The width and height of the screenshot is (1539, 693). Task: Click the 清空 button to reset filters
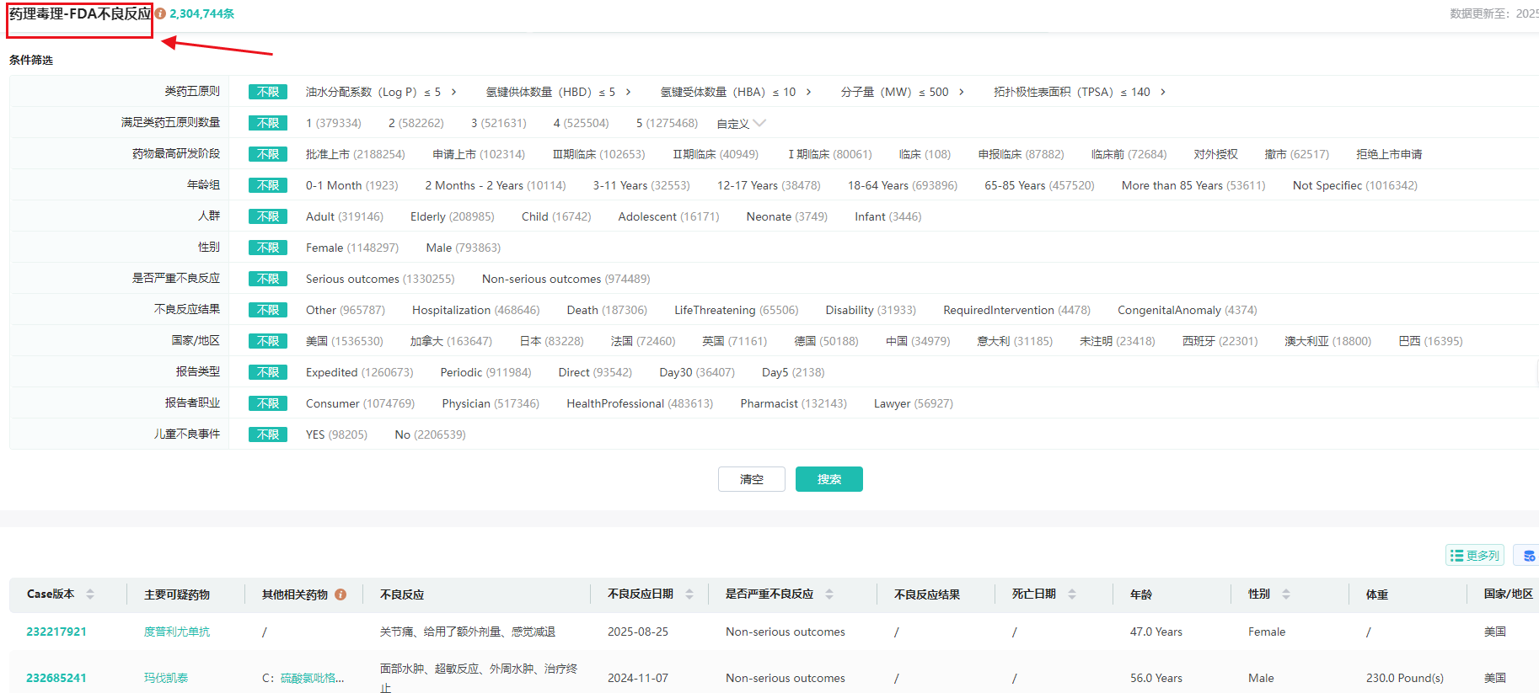[x=751, y=479]
